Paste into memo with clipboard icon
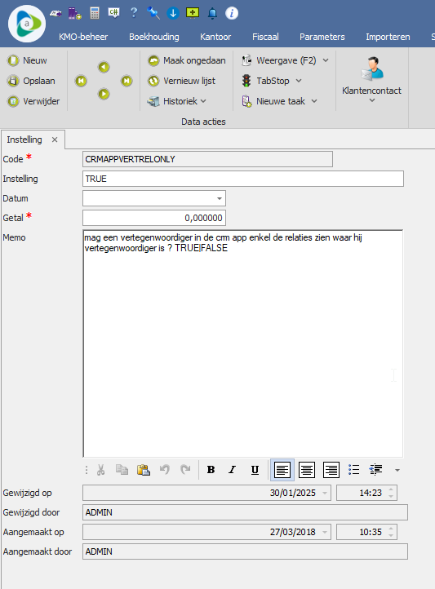435x589 pixels. click(144, 470)
